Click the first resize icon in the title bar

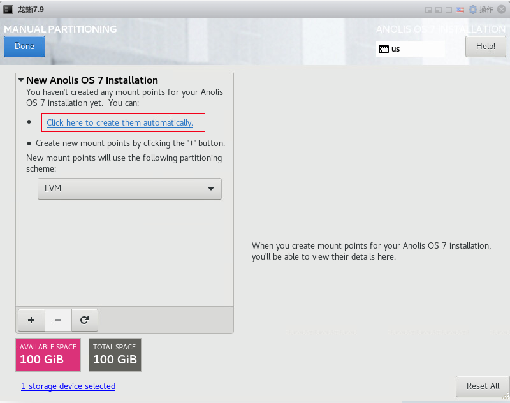(428, 10)
